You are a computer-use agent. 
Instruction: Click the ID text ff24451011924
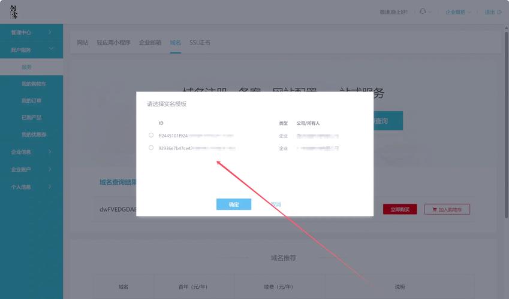pyautogui.click(x=173, y=135)
